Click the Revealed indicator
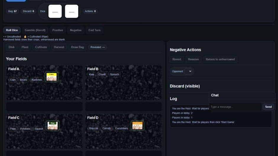 pyautogui.click(x=98, y=47)
